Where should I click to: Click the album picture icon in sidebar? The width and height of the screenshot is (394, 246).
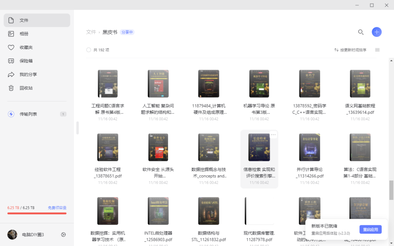click(x=11, y=34)
